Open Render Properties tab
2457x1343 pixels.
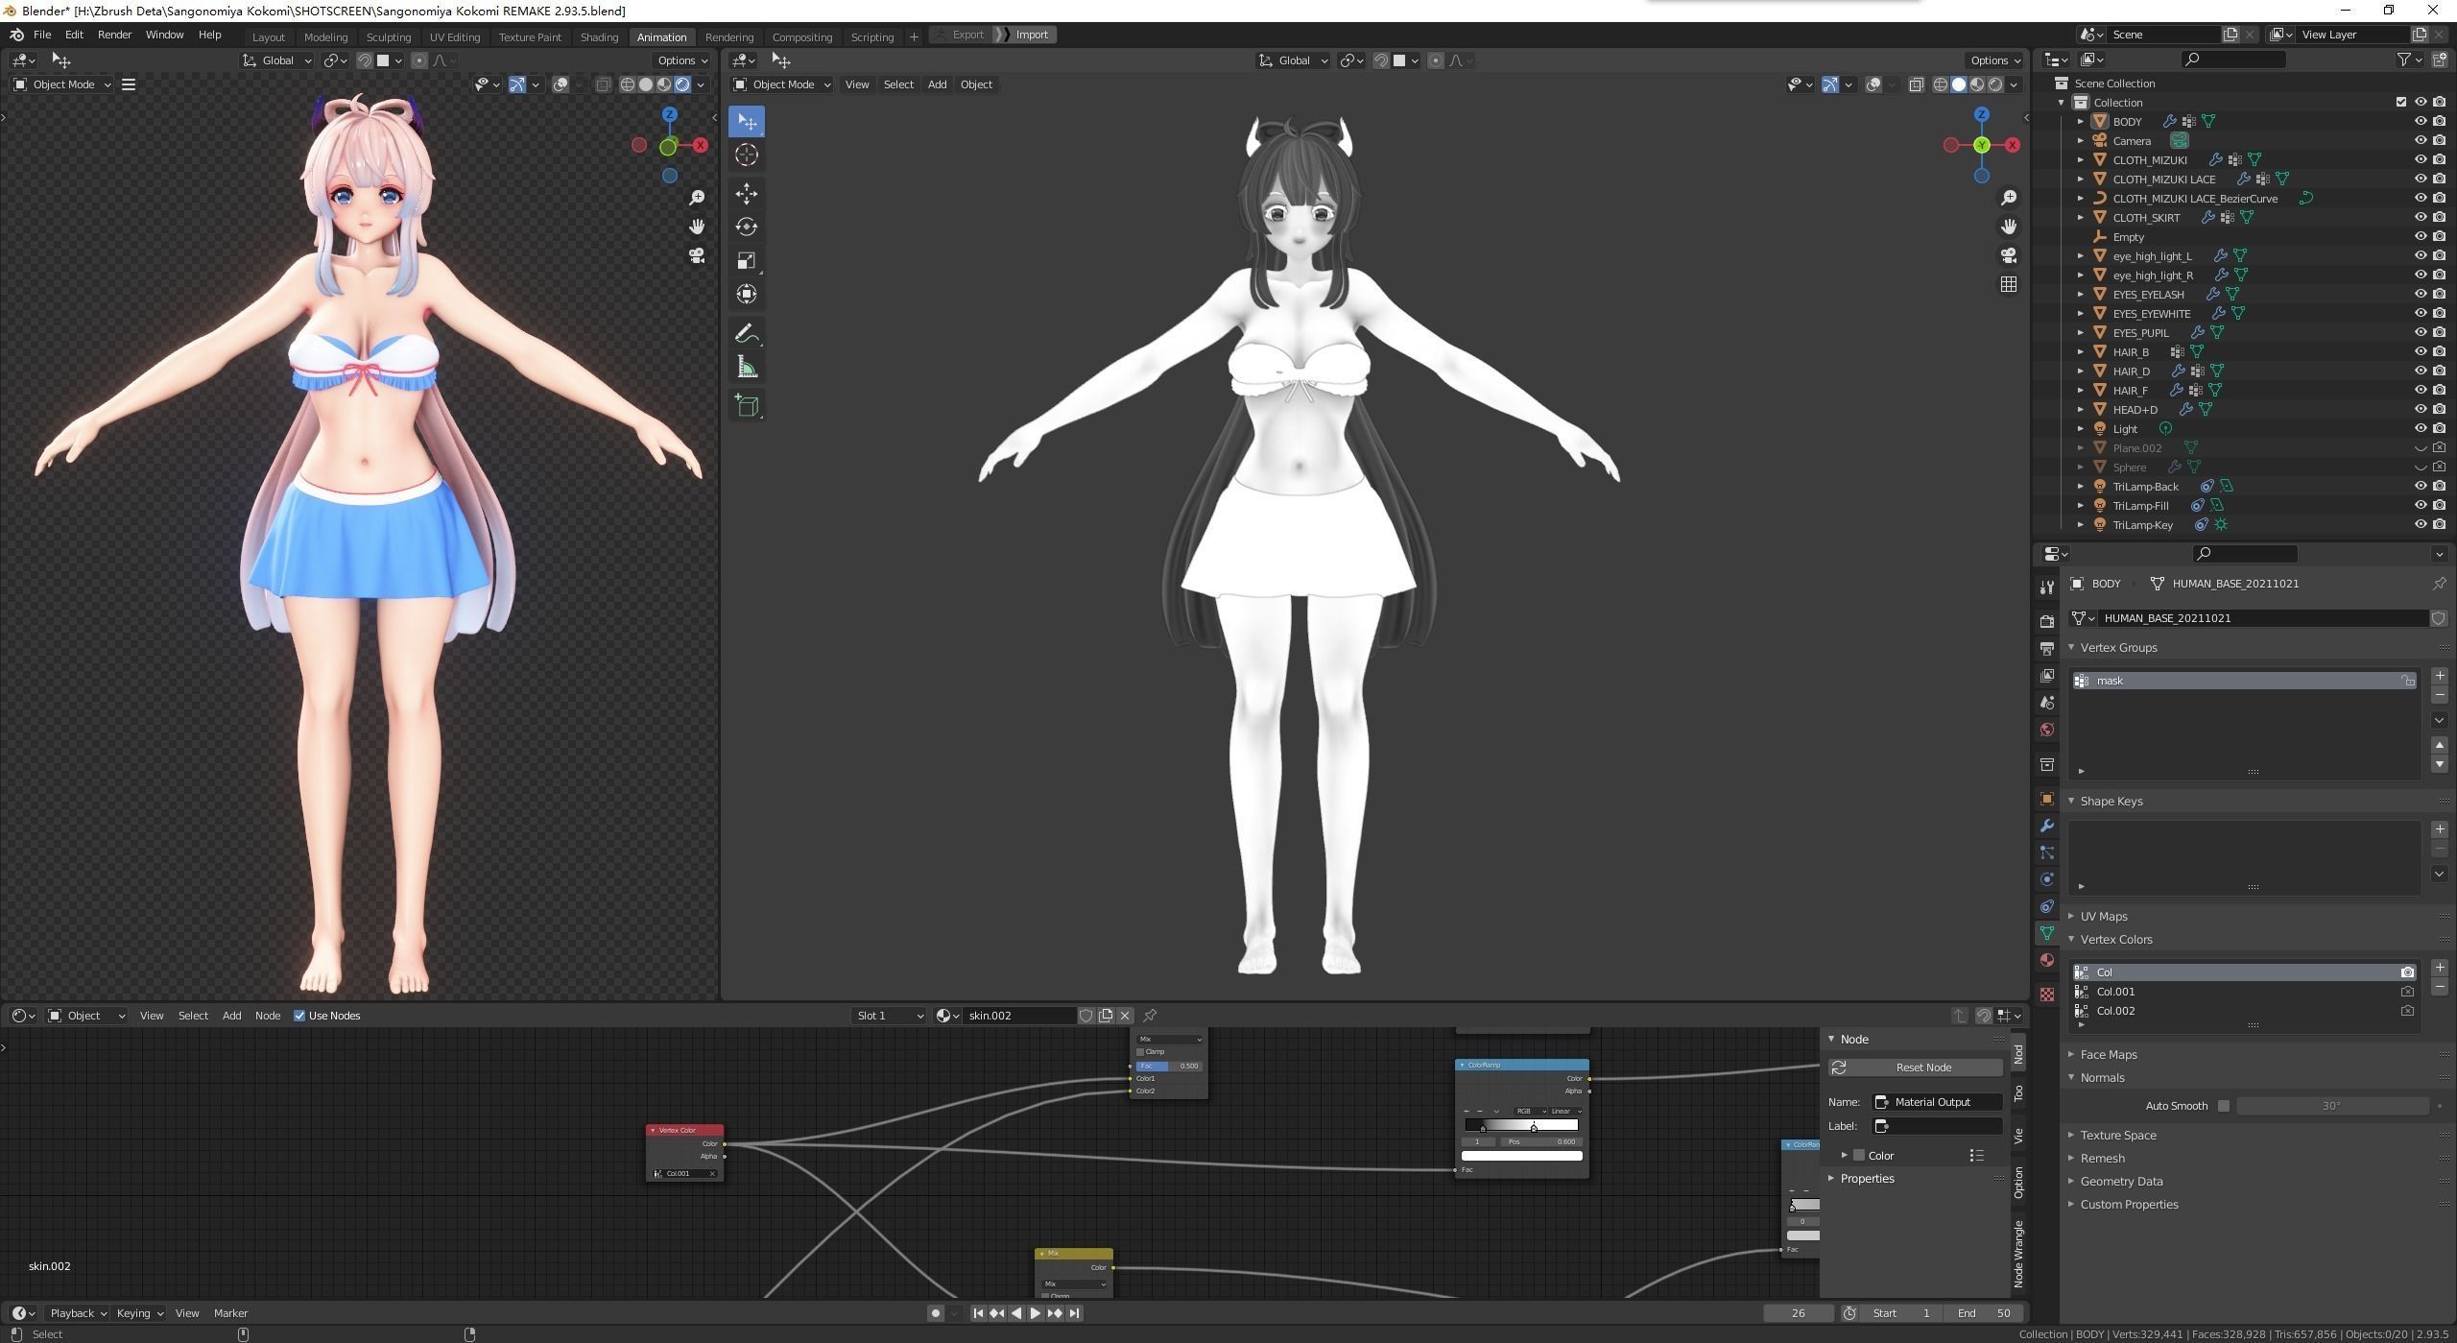point(2046,622)
